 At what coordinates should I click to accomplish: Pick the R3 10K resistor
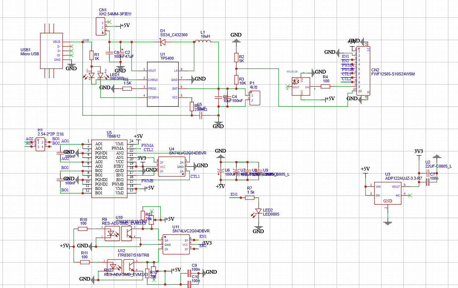[x=236, y=80]
